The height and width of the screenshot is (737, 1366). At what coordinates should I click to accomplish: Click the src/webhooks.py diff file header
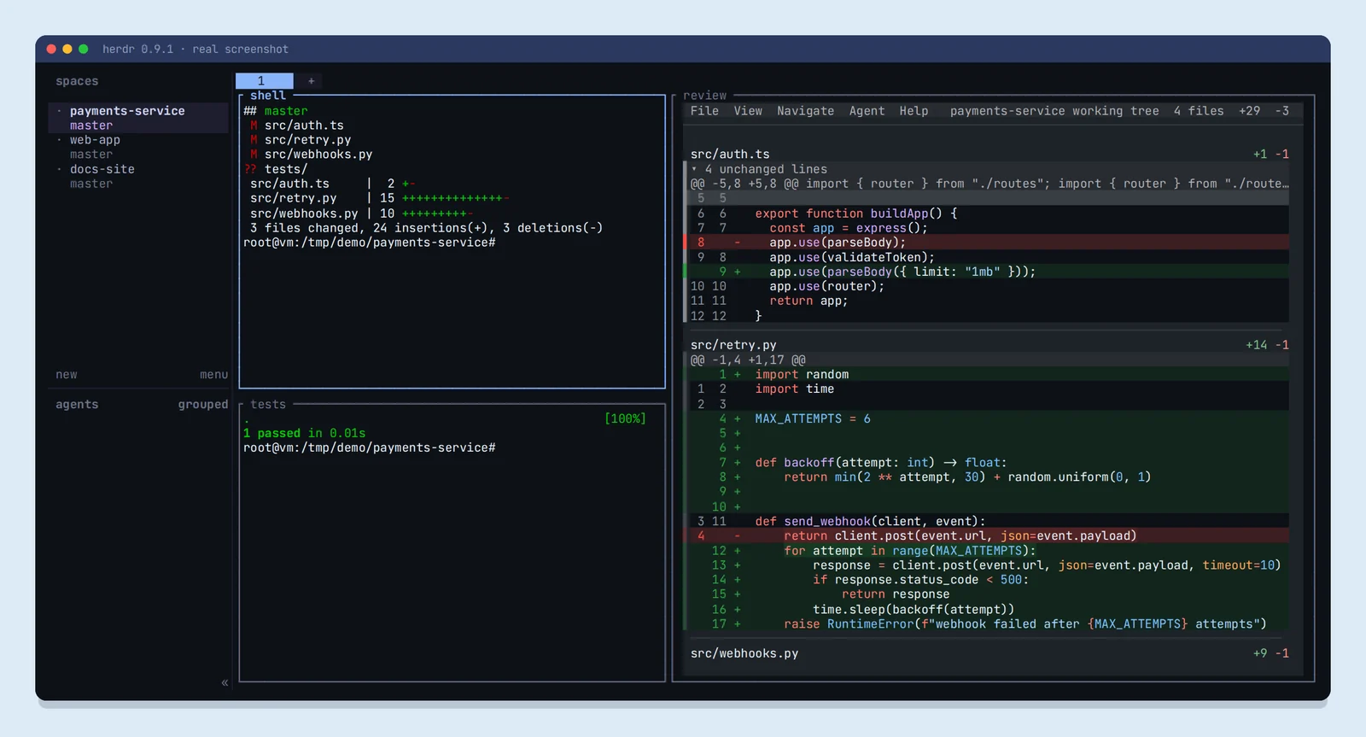744,653
